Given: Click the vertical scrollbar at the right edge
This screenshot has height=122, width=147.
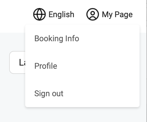Looking at the screenshot, I should click(147, 61).
